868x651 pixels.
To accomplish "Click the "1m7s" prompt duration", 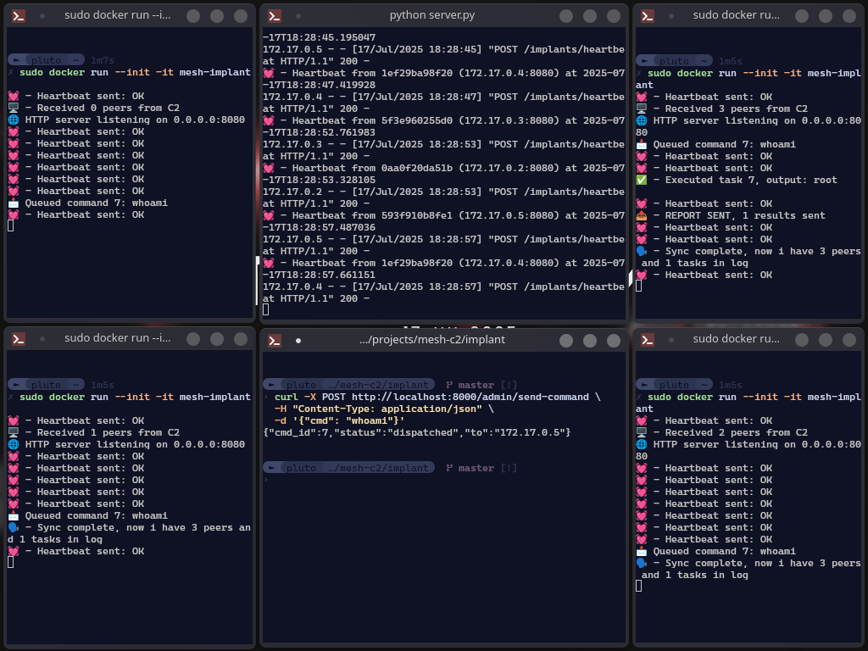I will [x=103, y=60].
